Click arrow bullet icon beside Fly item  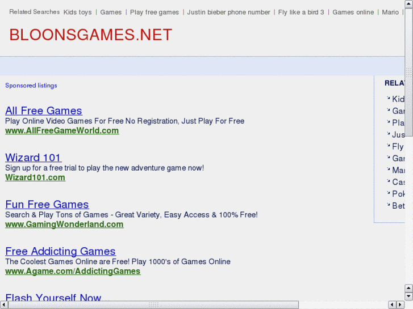(388, 145)
